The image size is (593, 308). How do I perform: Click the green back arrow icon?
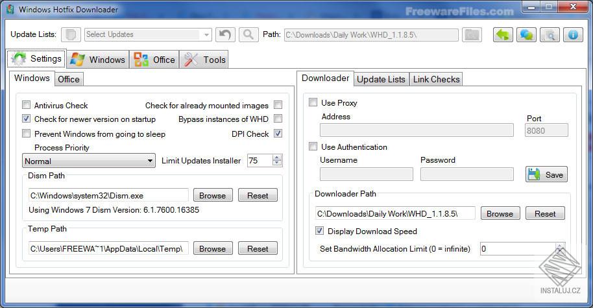pyautogui.click(x=503, y=35)
